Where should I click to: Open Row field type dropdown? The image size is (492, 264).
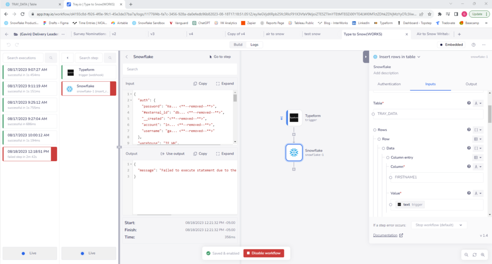478,139
